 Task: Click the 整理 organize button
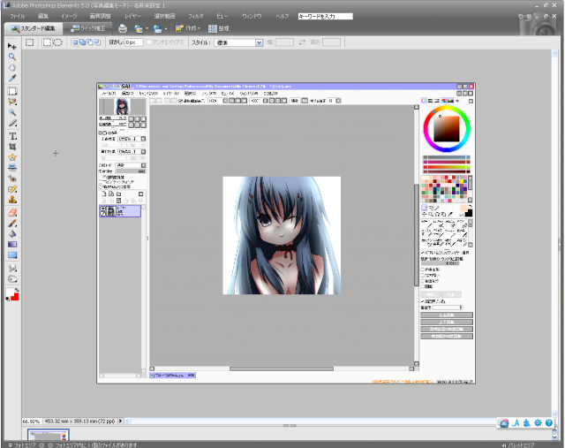(x=219, y=28)
